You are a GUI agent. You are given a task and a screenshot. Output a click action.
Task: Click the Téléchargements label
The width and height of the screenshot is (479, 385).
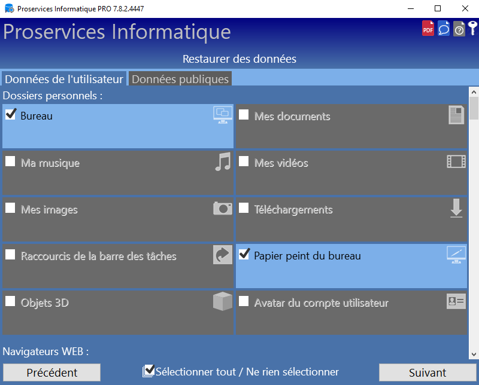[x=293, y=210]
